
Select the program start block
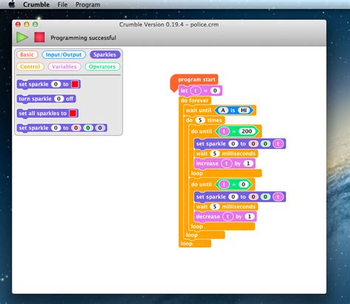(194, 80)
